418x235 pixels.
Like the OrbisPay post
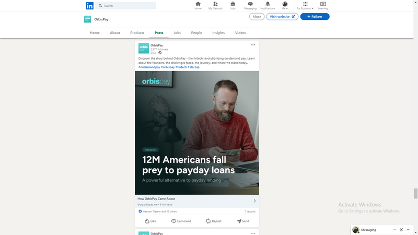[x=150, y=221]
